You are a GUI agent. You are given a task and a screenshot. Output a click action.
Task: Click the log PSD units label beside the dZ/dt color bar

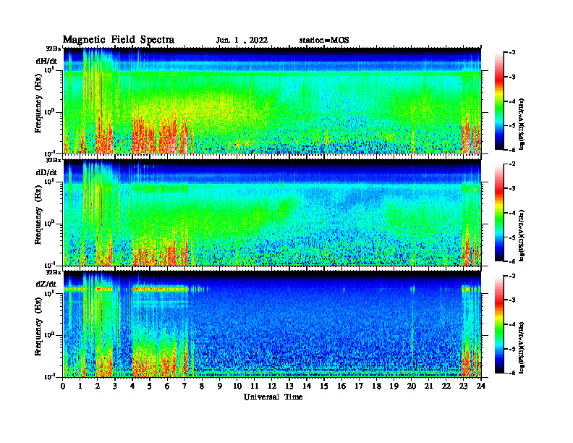point(522,347)
